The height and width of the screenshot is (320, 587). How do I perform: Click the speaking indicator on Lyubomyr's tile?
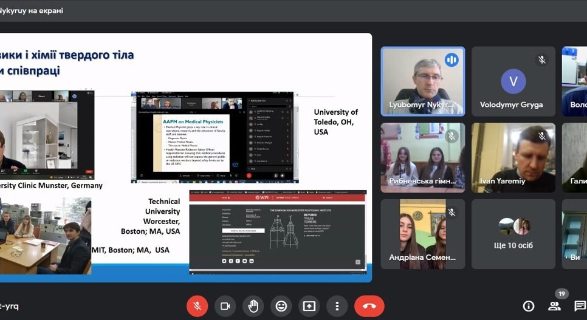pos(451,60)
